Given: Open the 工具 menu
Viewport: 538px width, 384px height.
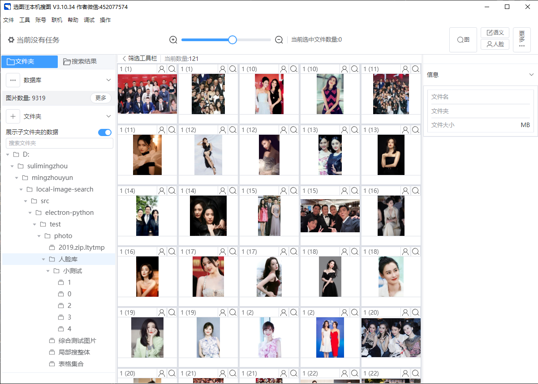Looking at the screenshot, I should point(25,20).
